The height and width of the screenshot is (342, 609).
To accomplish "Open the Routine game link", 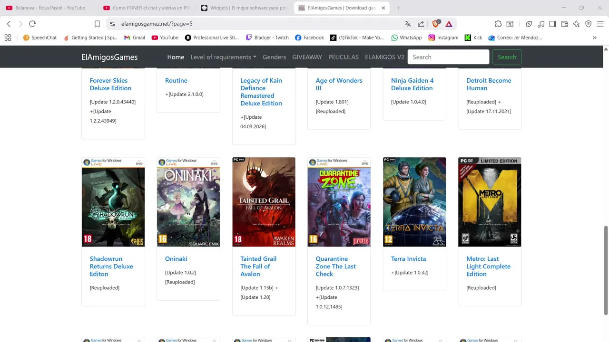I will pyautogui.click(x=176, y=80).
